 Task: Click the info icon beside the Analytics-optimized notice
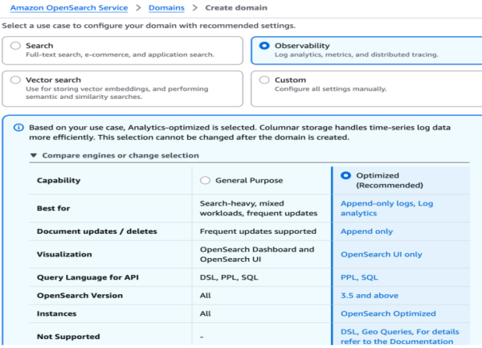pos(18,128)
